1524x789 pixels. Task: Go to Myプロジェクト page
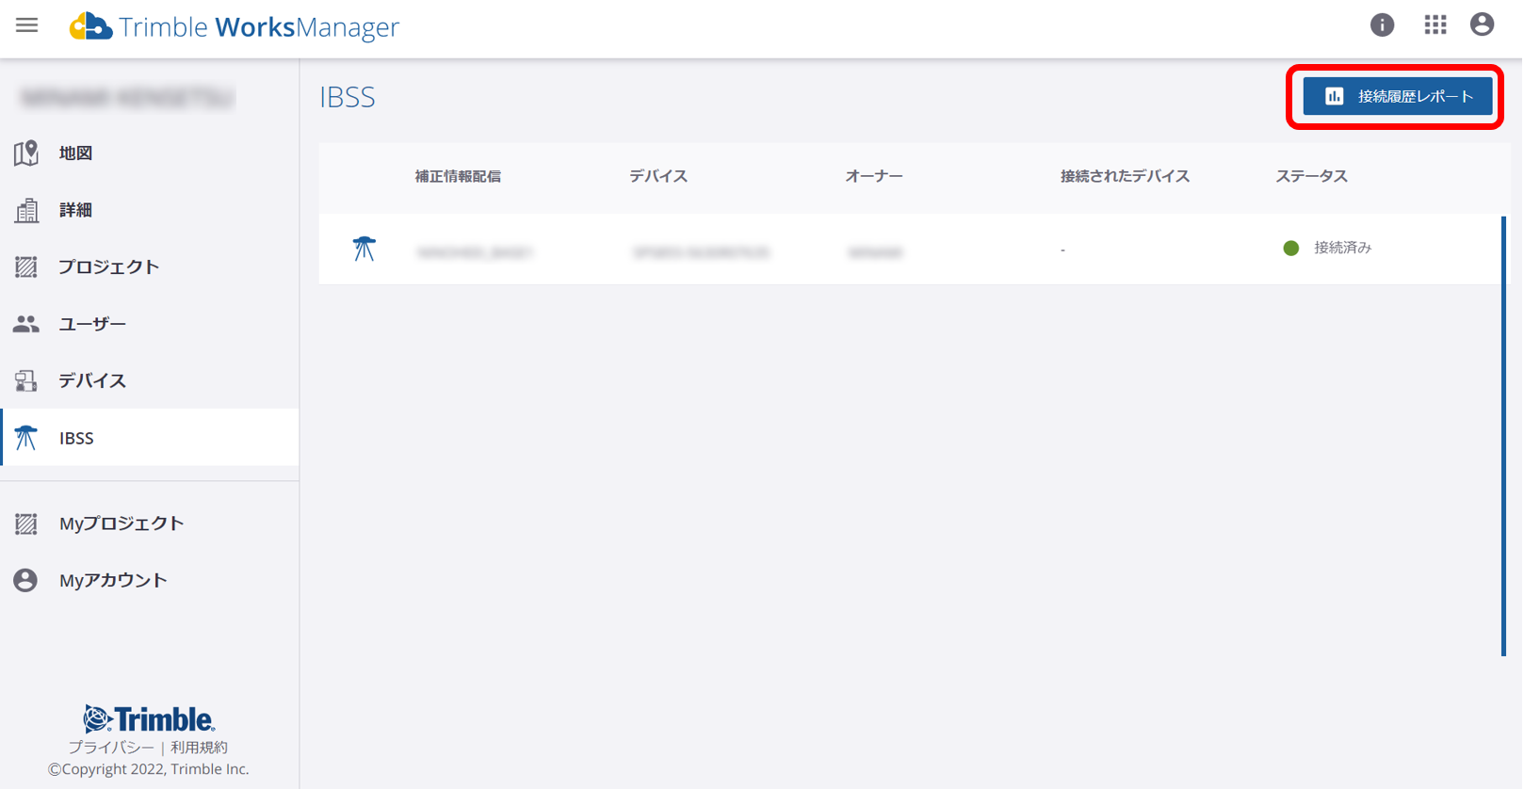point(121,523)
